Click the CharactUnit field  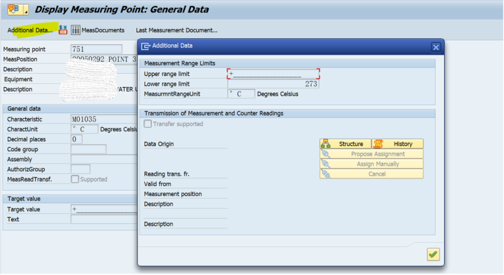pos(84,129)
